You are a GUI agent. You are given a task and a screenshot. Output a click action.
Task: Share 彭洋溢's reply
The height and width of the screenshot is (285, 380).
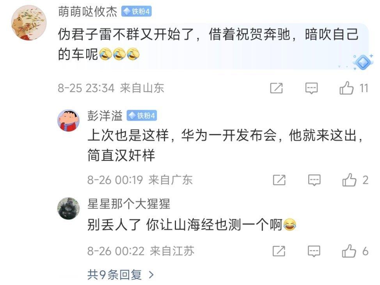279,180
